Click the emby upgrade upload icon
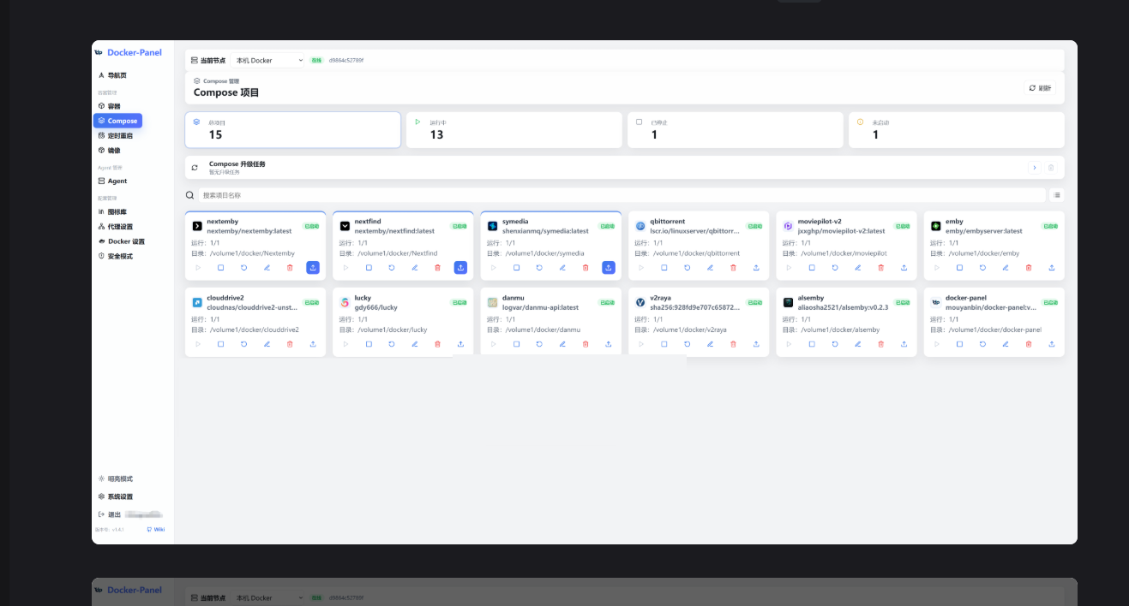The width and height of the screenshot is (1129, 606). (x=1052, y=268)
